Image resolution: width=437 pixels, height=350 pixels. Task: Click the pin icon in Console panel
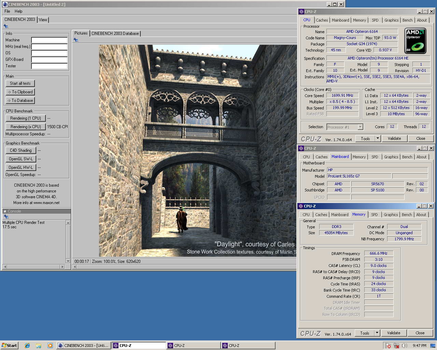(x=6, y=217)
